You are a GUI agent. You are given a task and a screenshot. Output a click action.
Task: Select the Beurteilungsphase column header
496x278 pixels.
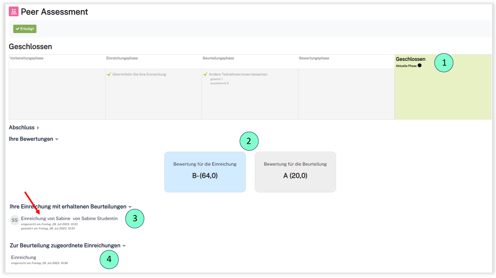(x=218, y=58)
